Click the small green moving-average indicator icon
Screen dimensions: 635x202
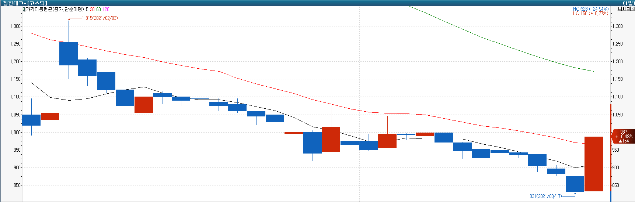pos(24,10)
